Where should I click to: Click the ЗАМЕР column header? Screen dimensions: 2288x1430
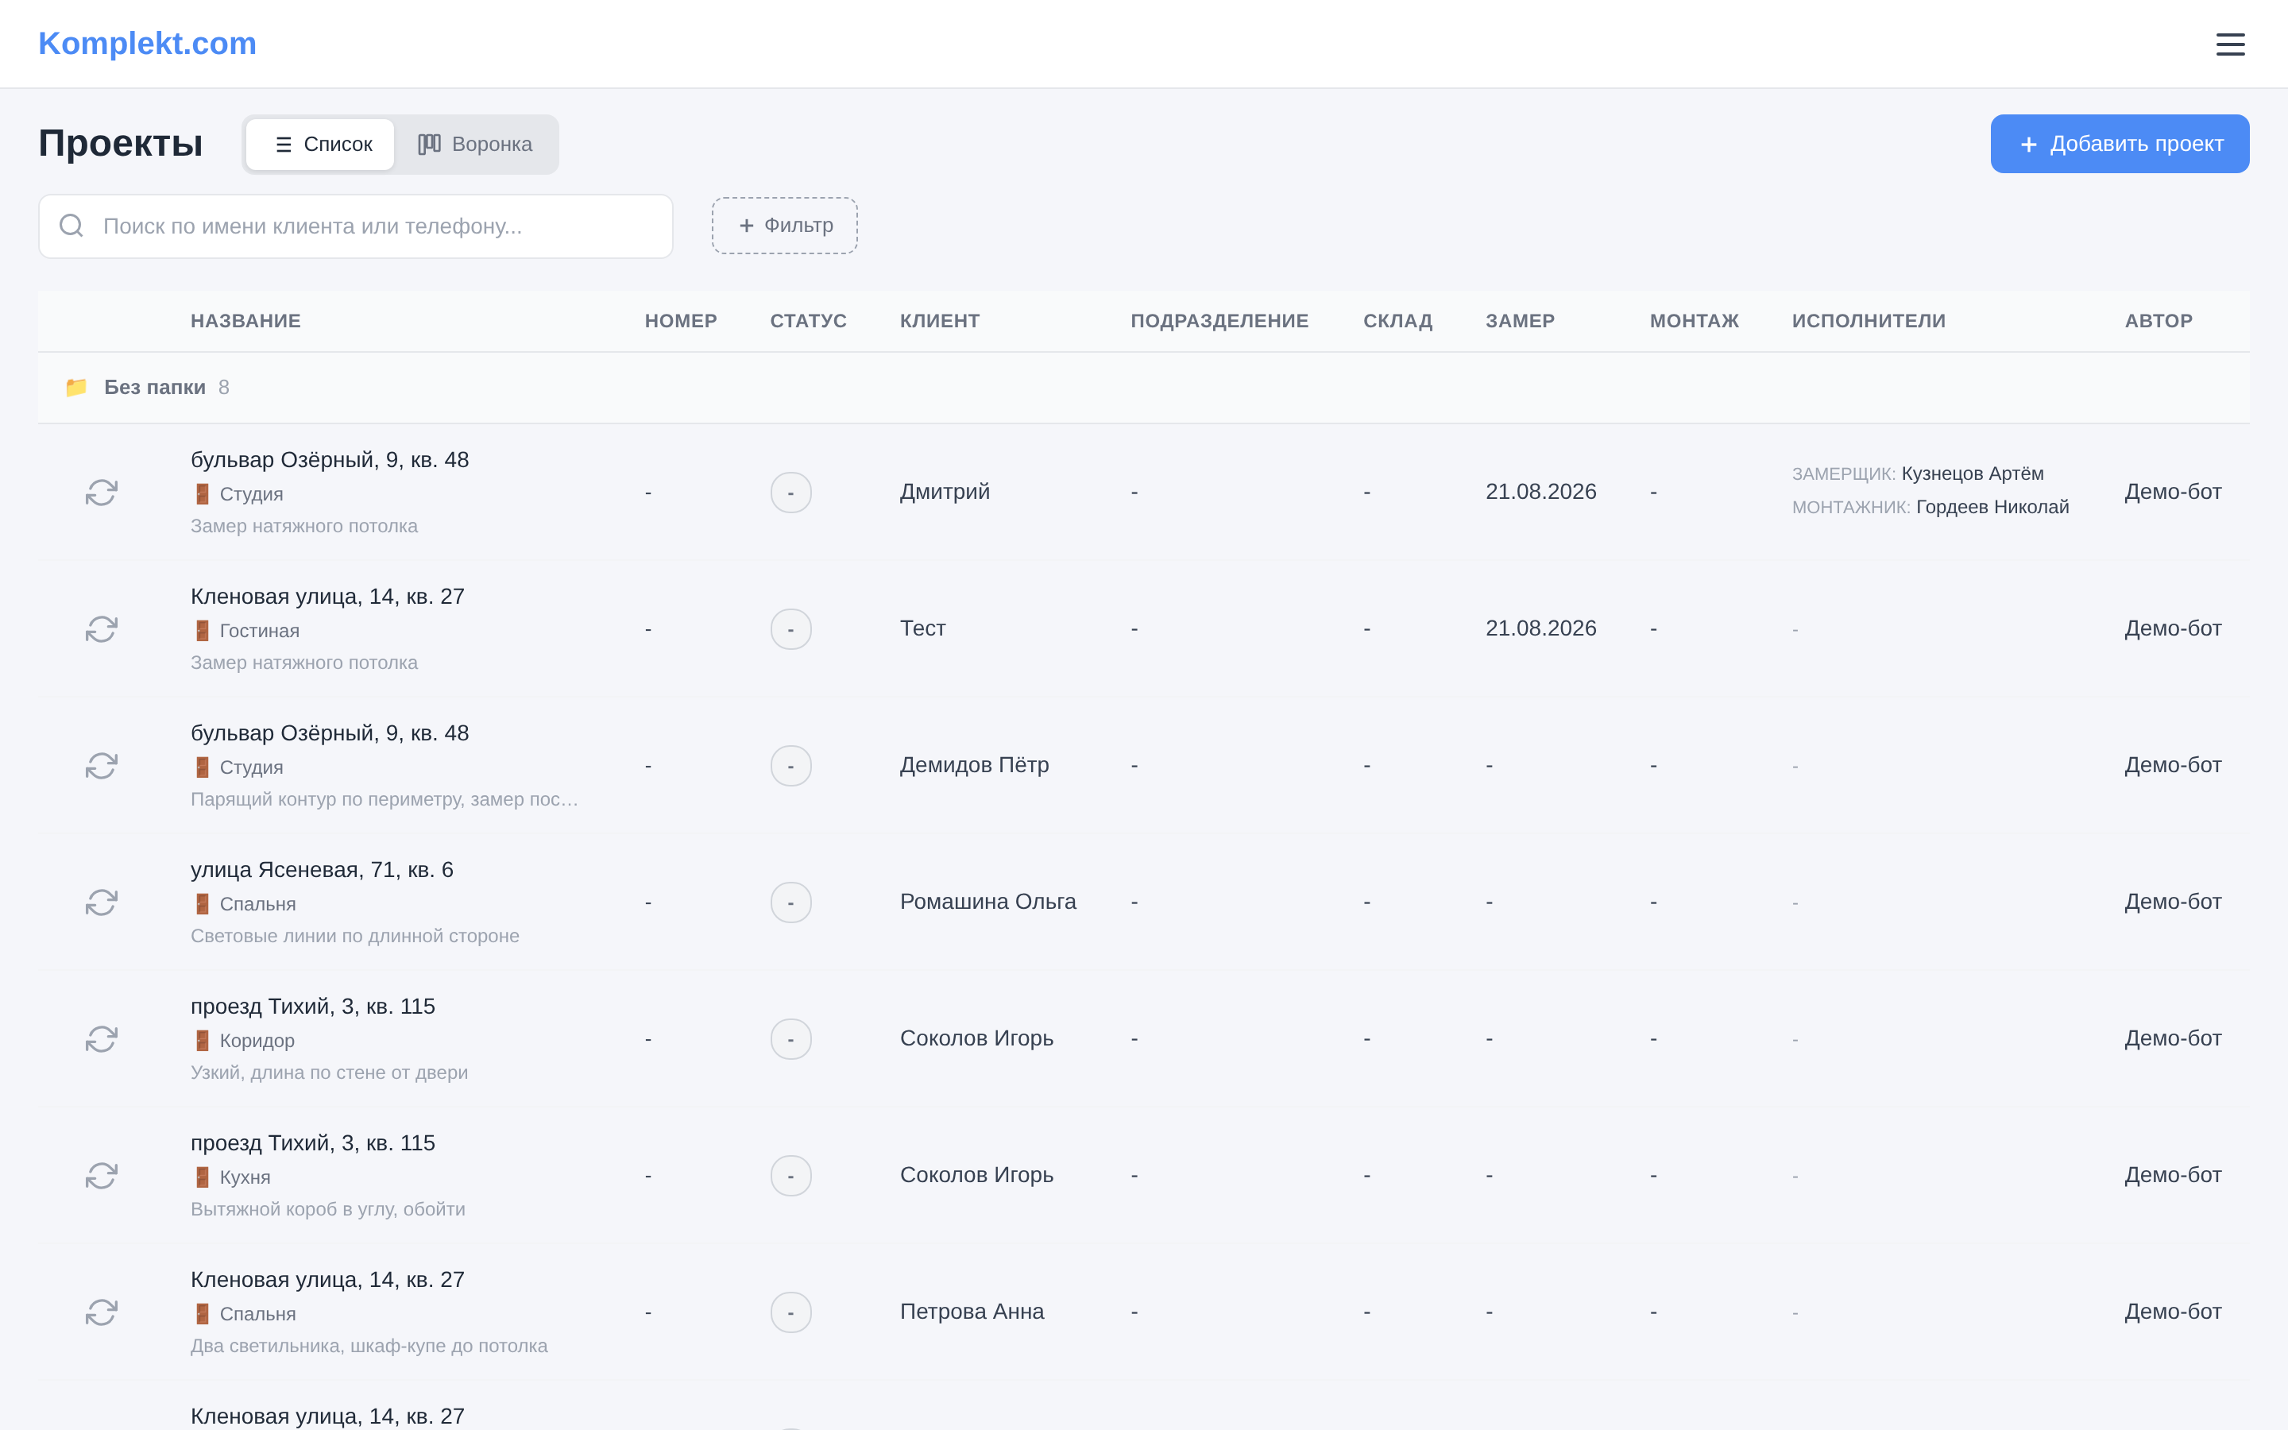1521,321
